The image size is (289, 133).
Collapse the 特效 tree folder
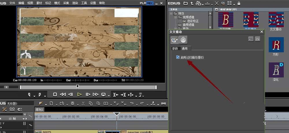(x=171, y=14)
